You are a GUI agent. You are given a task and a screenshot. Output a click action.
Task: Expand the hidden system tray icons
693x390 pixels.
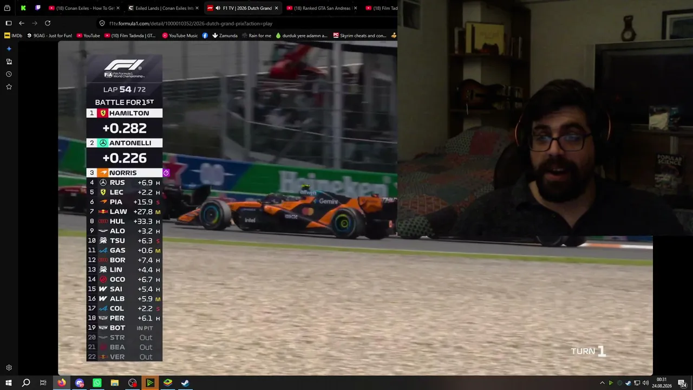pyautogui.click(x=602, y=383)
